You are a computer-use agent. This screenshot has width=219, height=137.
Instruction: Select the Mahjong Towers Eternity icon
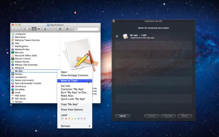click(x=13, y=40)
